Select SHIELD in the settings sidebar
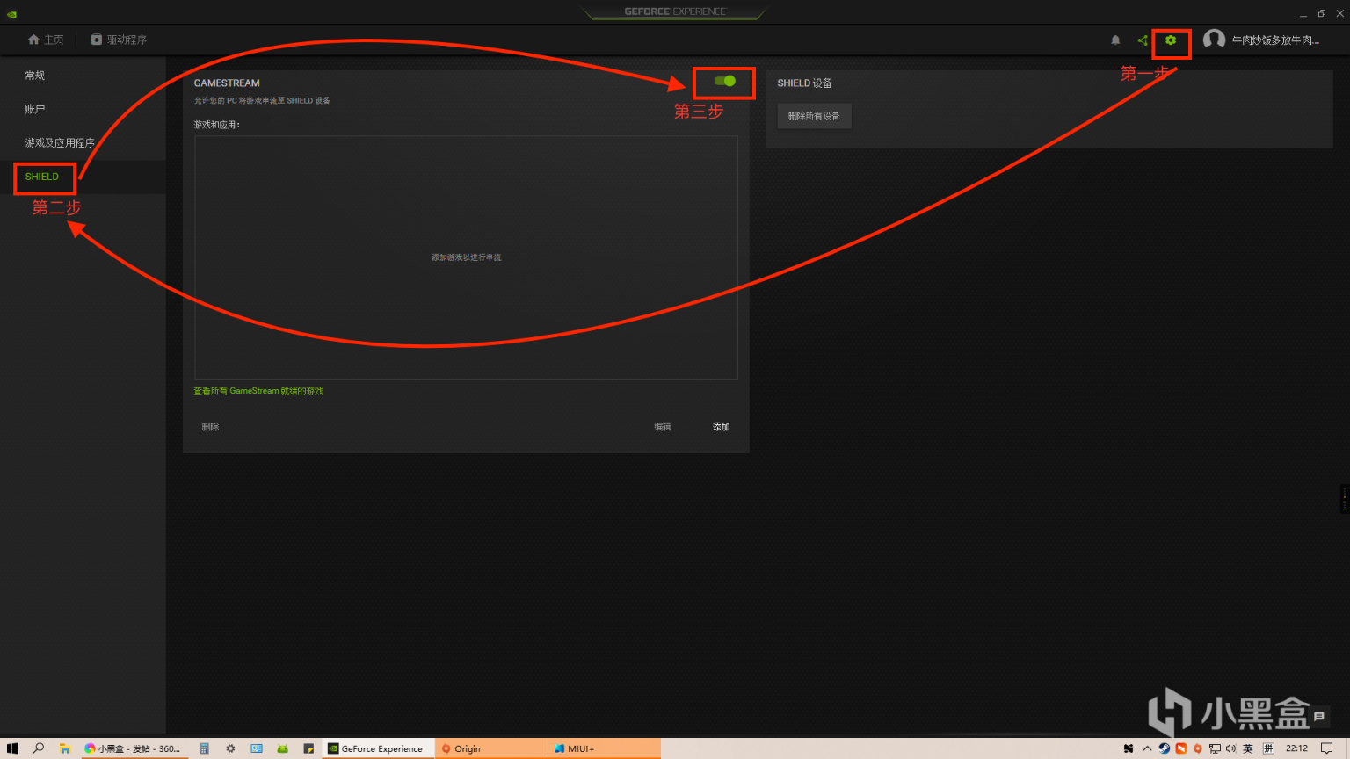Image resolution: width=1350 pixels, height=759 pixels. click(42, 177)
